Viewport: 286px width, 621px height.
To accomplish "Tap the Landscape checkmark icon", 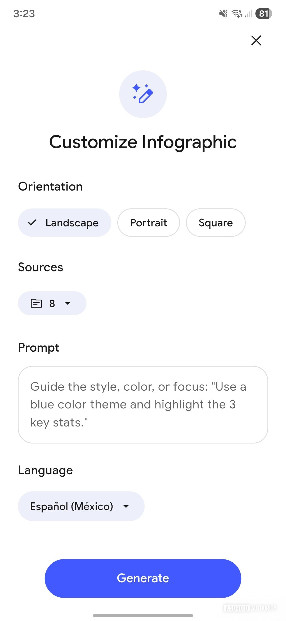I will click(32, 223).
